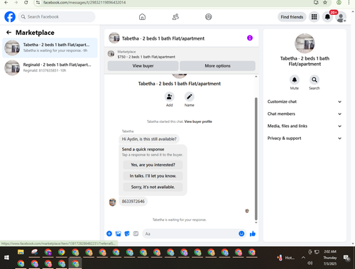Open the emoji picker in message box

point(241,234)
